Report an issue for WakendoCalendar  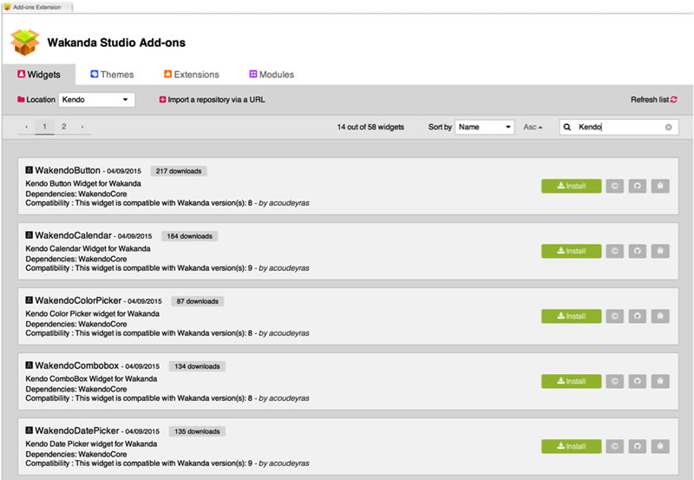pos(660,251)
